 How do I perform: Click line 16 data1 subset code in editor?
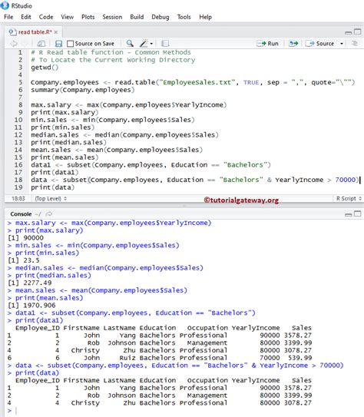[151, 165]
